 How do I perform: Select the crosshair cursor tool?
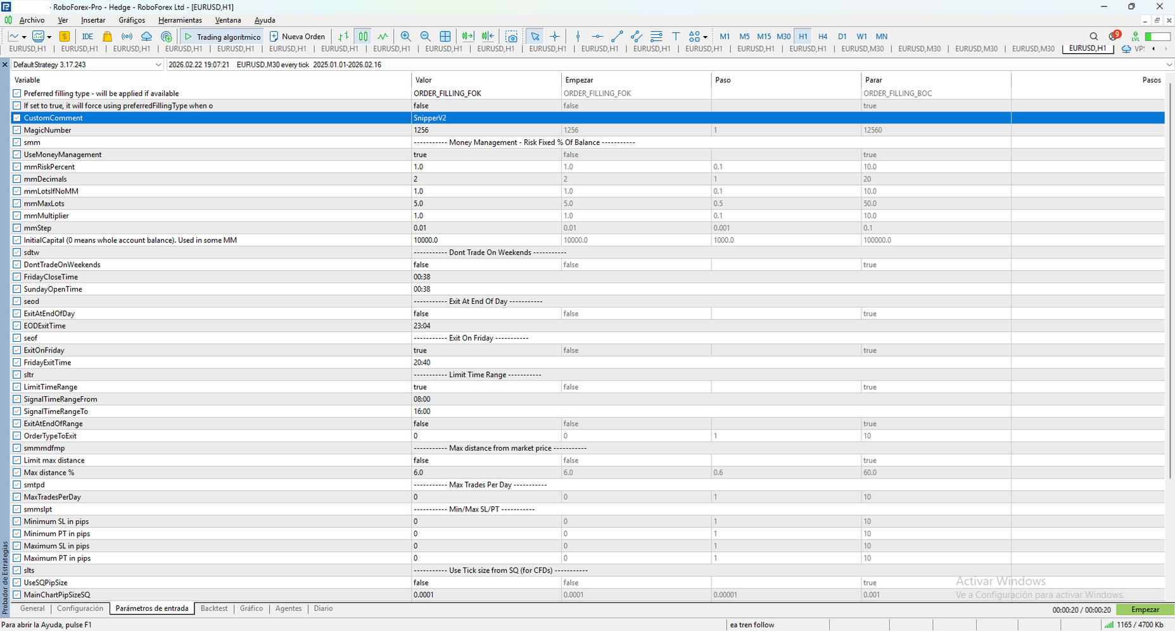(555, 37)
